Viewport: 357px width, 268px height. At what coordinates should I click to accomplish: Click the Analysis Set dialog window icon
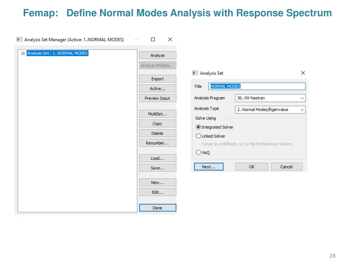coord(195,73)
